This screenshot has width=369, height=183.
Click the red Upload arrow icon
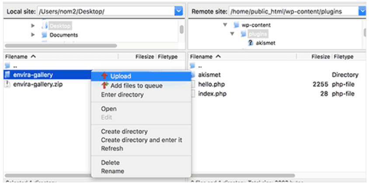104,76
